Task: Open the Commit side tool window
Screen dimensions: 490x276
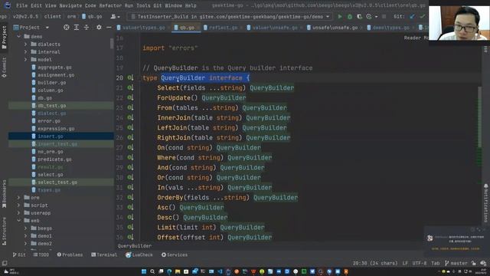Action: pyautogui.click(x=4, y=67)
